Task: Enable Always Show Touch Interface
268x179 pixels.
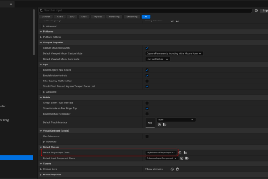Action: click(147, 103)
